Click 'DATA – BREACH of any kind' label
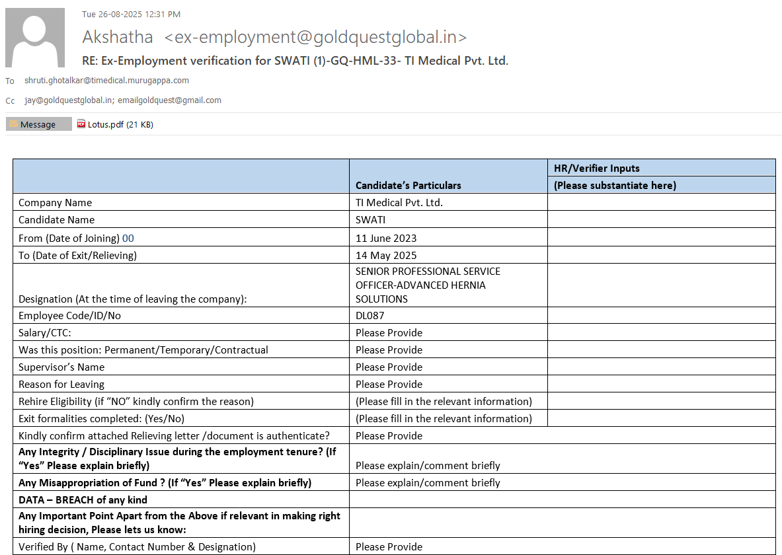782x555 pixels. tap(83, 500)
